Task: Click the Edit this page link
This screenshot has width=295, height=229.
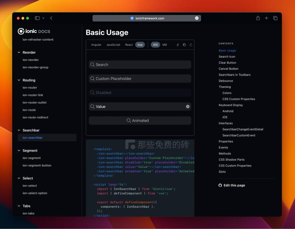Action: pyautogui.click(x=234, y=185)
